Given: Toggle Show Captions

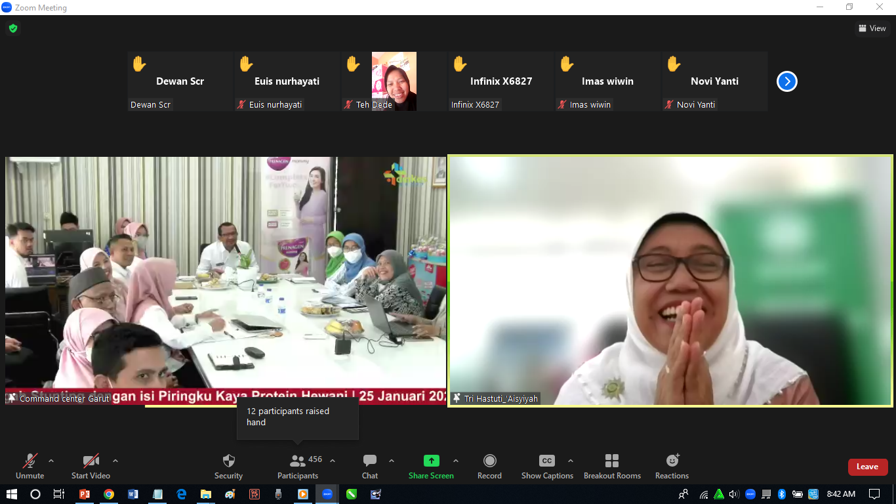Looking at the screenshot, I should pos(546,461).
